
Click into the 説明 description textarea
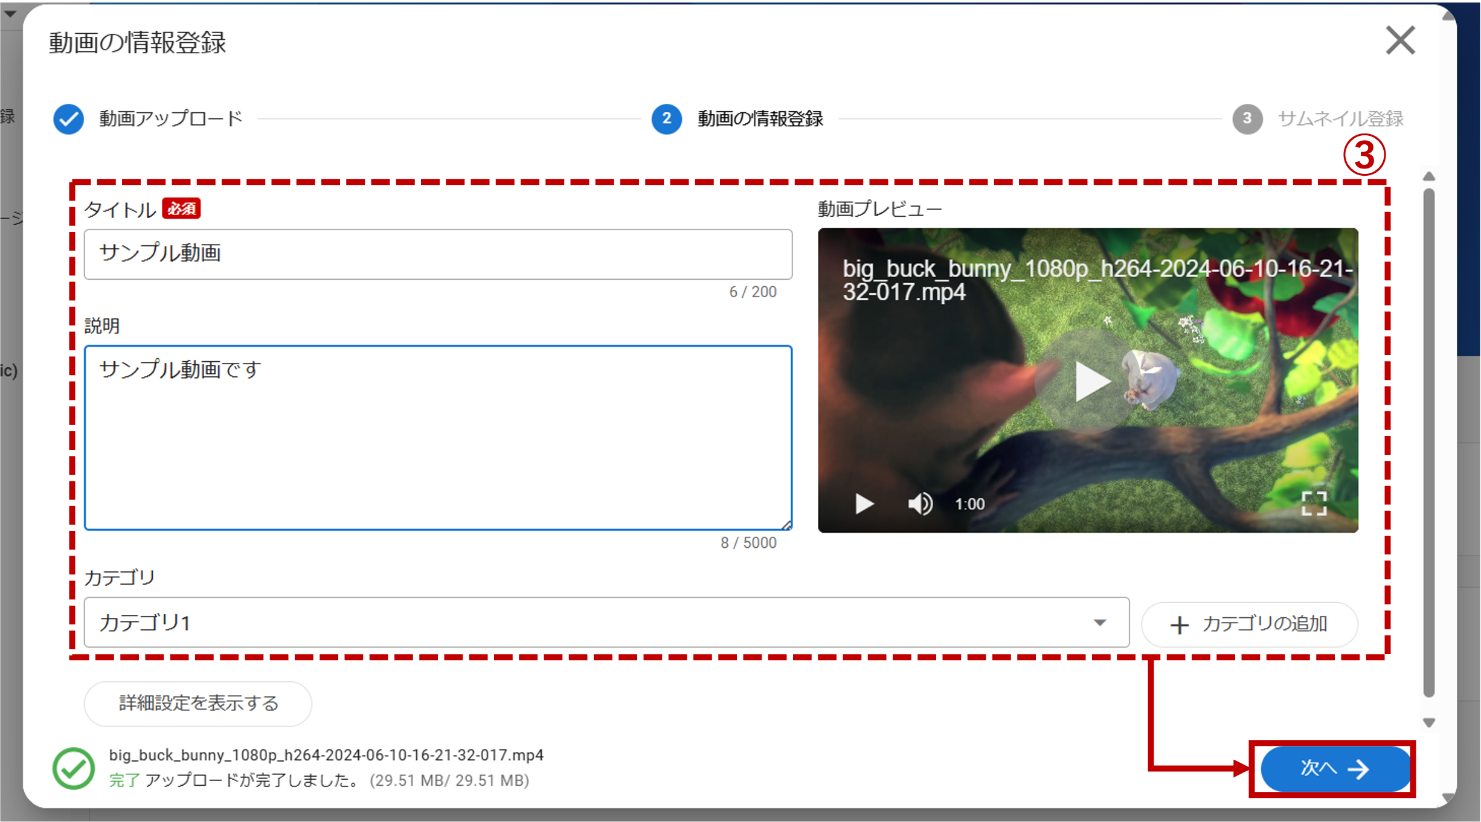coord(438,438)
